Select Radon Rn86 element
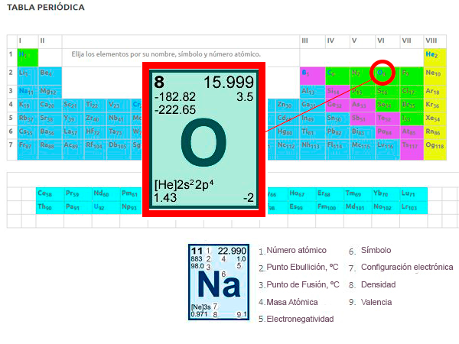Viewport: 459px width, 344px height. click(x=435, y=132)
